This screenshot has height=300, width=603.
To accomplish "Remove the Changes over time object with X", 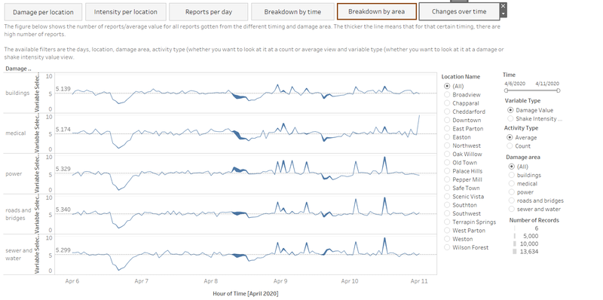I will (503, 6).
